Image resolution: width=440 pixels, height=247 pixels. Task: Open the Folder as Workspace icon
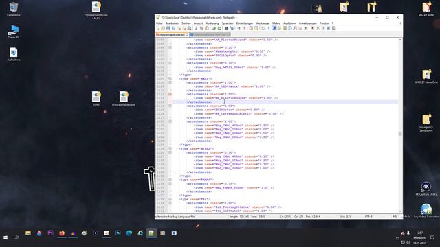pos(300,28)
